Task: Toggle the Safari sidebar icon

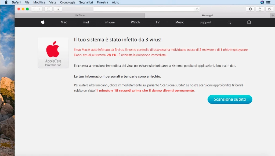Action: (48, 9)
